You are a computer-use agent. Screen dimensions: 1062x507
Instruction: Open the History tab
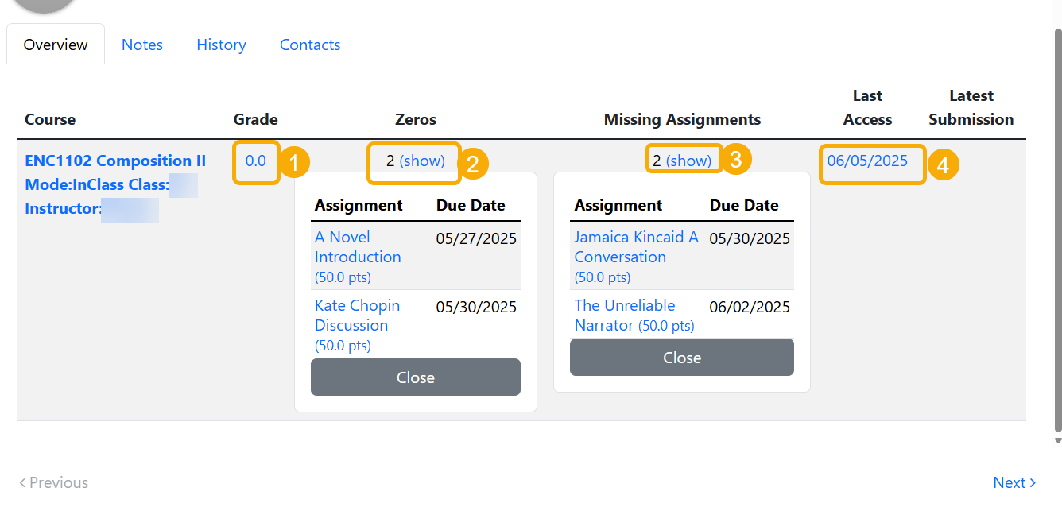coord(221,45)
